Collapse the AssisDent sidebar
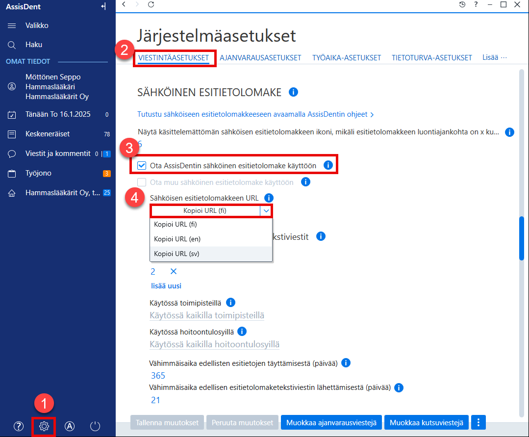529x437 pixels. pyautogui.click(x=103, y=6)
